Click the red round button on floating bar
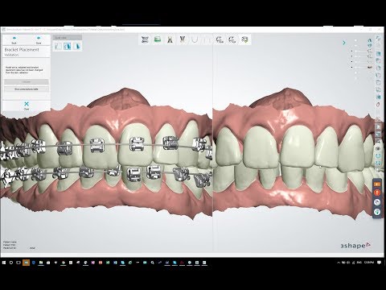 tap(377, 193)
